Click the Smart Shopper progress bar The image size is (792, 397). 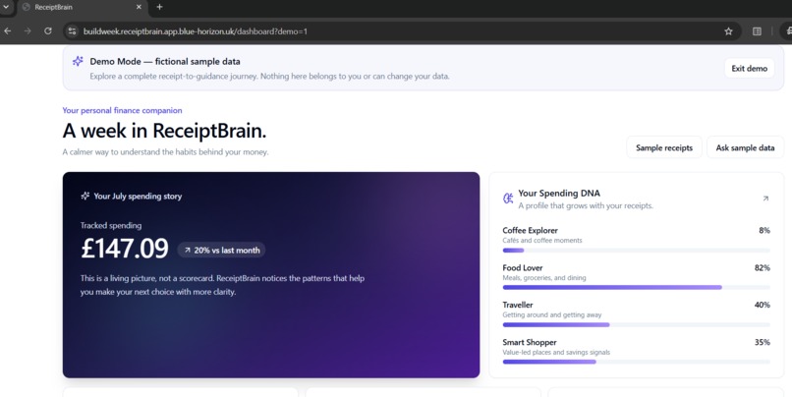click(x=636, y=362)
